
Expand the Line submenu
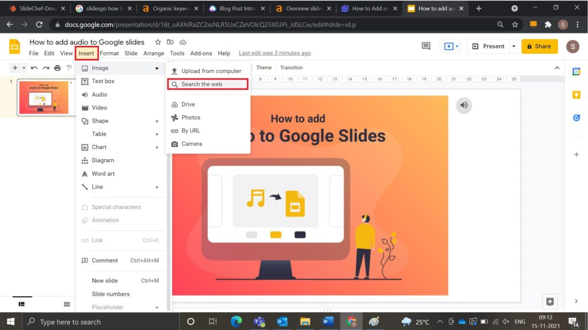pyautogui.click(x=157, y=187)
